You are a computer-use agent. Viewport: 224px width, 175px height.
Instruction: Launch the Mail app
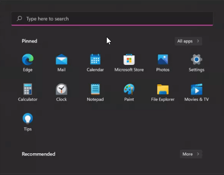click(x=62, y=63)
